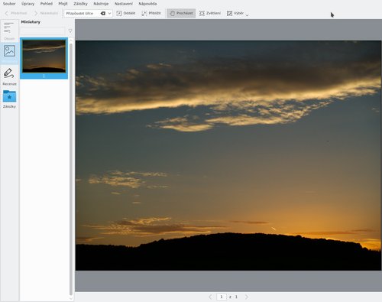Click the thumbnail filter funnel icon
This screenshot has height=302, width=382.
[x=70, y=31]
